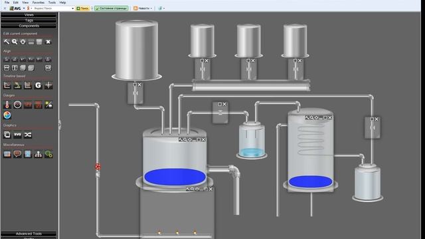Open the AVG toolbar dropdown arrow
Image resolution: width=425 pixels, height=239 pixels.
(24, 9)
